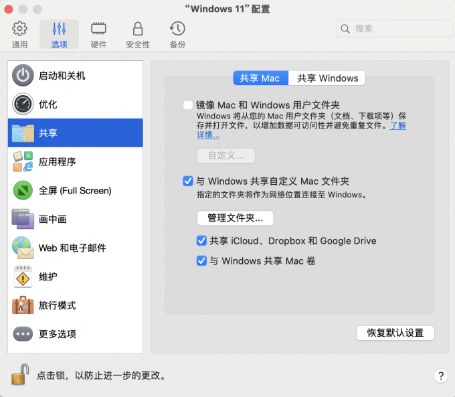The height and width of the screenshot is (397, 455).
Task: Click the 自定义... button
Action: tap(226, 156)
